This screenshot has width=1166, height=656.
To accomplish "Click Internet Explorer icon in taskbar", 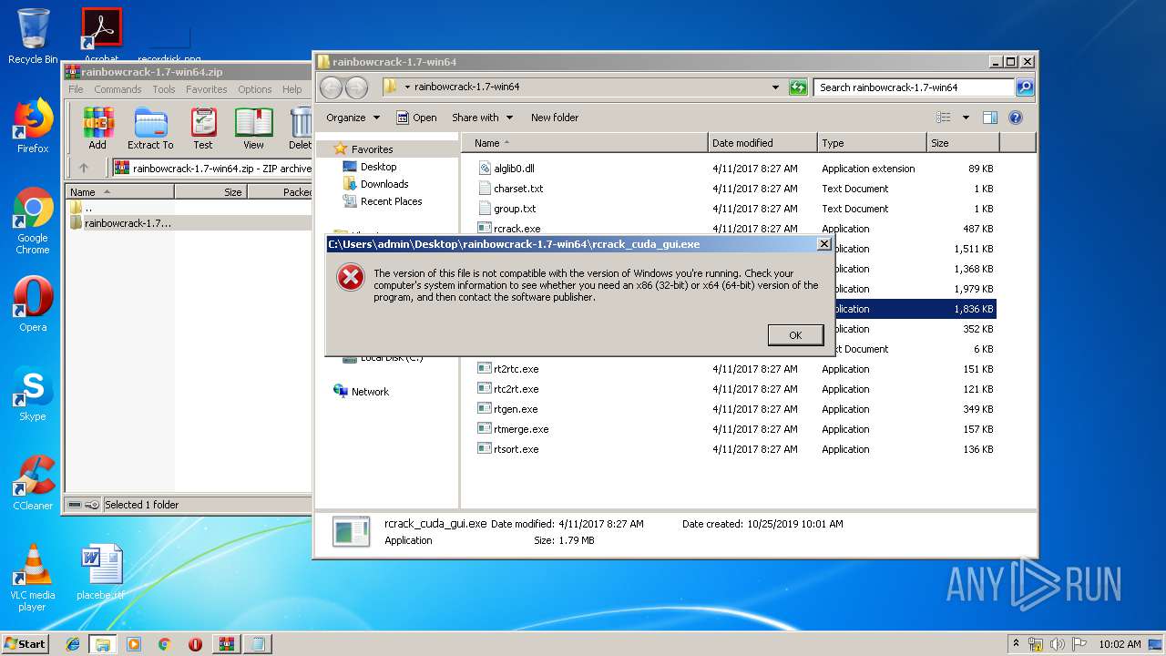I will 73,644.
